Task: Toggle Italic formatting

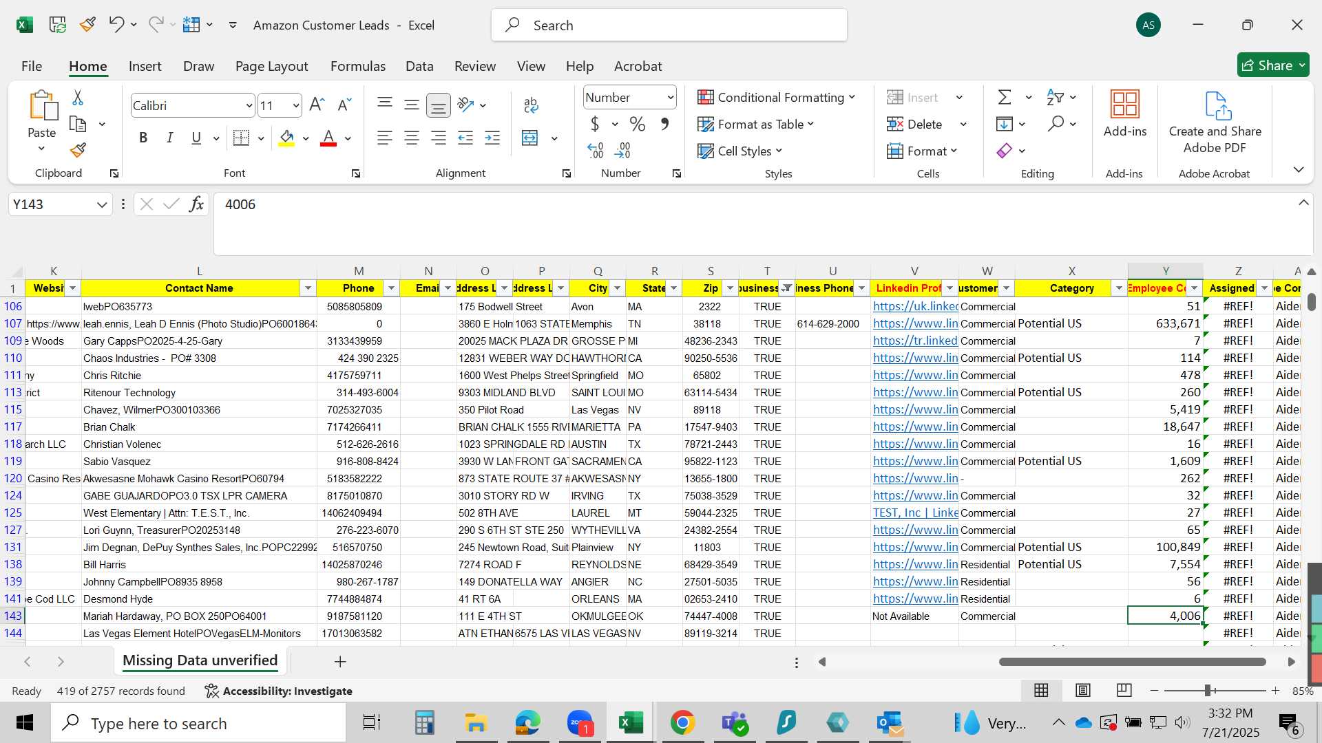Action: click(x=169, y=138)
